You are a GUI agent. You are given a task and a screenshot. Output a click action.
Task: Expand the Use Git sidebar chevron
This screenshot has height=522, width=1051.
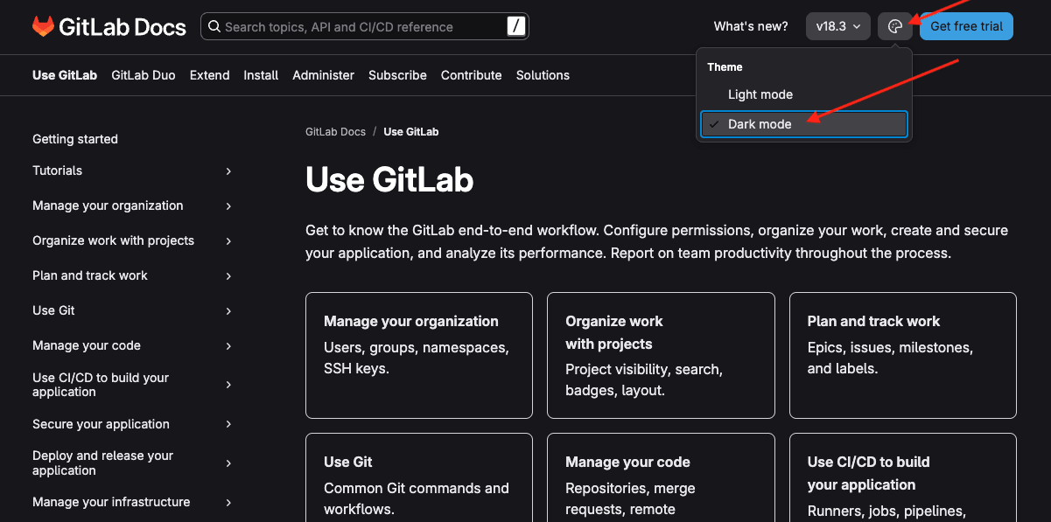pyautogui.click(x=228, y=310)
